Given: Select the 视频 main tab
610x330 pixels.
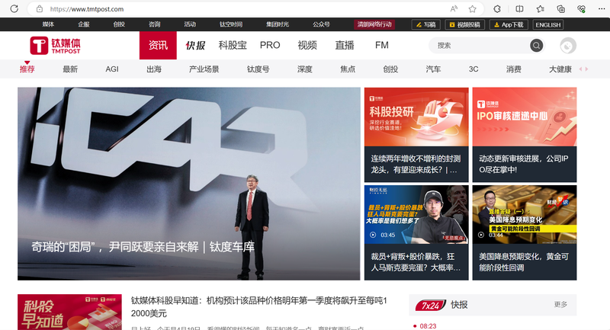Looking at the screenshot, I should point(307,46).
